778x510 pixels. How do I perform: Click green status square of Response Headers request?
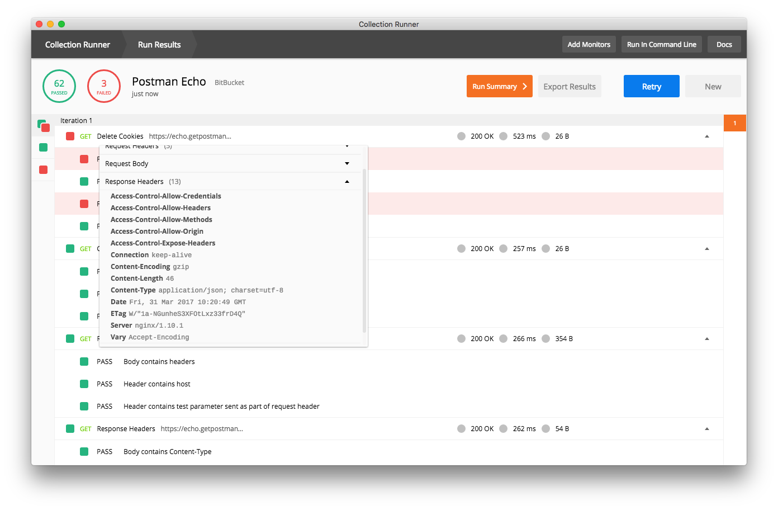pos(70,429)
